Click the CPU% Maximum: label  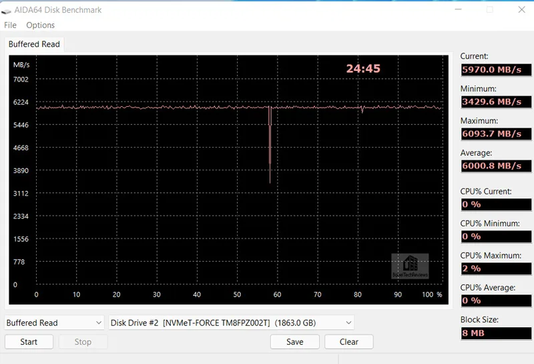pyautogui.click(x=491, y=256)
